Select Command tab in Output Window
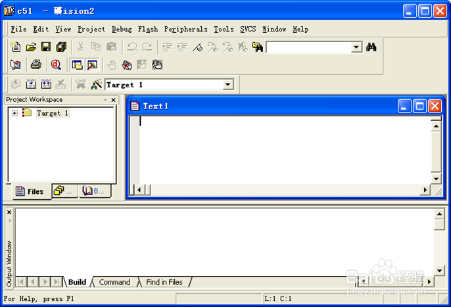 115,282
